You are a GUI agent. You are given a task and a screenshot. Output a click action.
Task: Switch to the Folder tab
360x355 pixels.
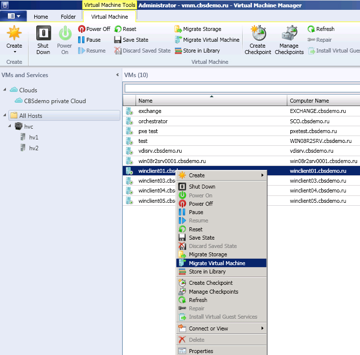[x=68, y=17]
